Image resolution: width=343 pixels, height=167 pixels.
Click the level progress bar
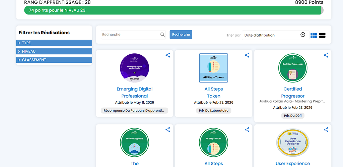click(x=174, y=10)
